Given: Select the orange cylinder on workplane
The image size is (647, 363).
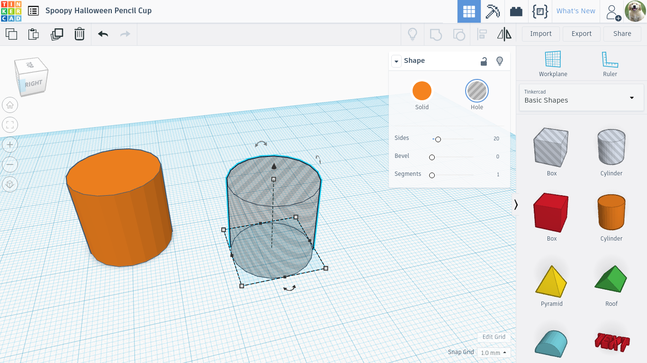Looking at the screenshot, I should point(118,208).
